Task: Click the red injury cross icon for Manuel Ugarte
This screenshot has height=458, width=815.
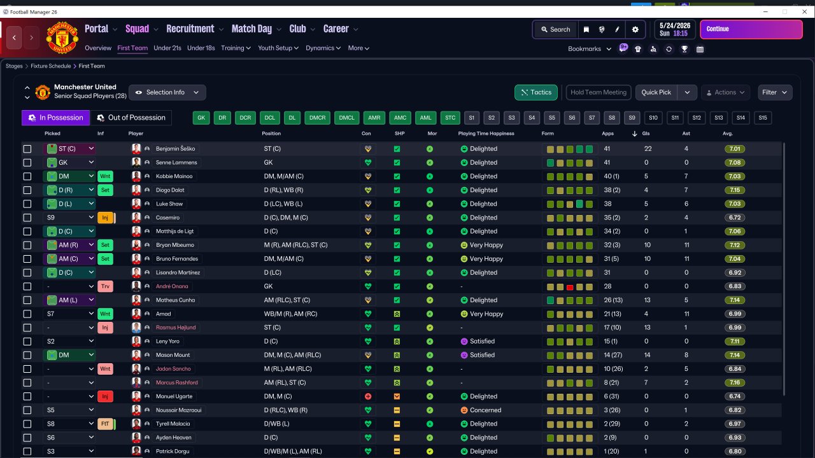Action: point(367,396)
